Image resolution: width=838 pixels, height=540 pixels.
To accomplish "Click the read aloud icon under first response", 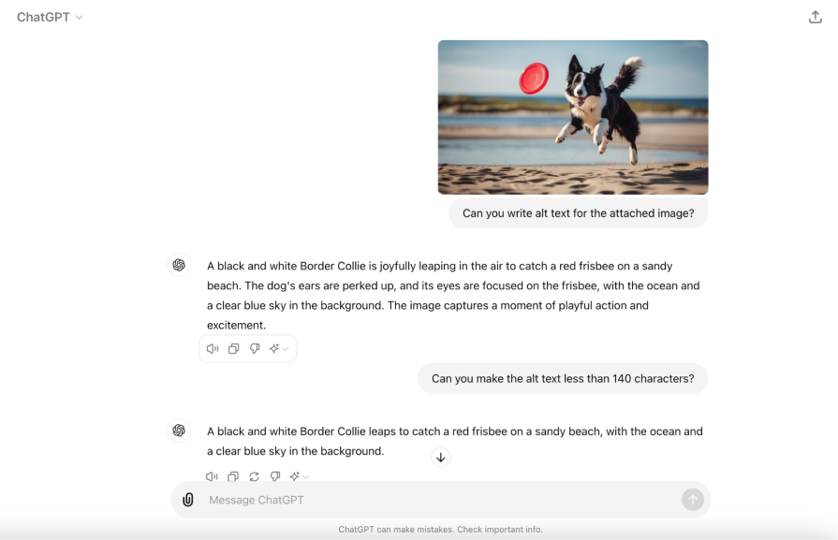I will click(x=213, y=349).
